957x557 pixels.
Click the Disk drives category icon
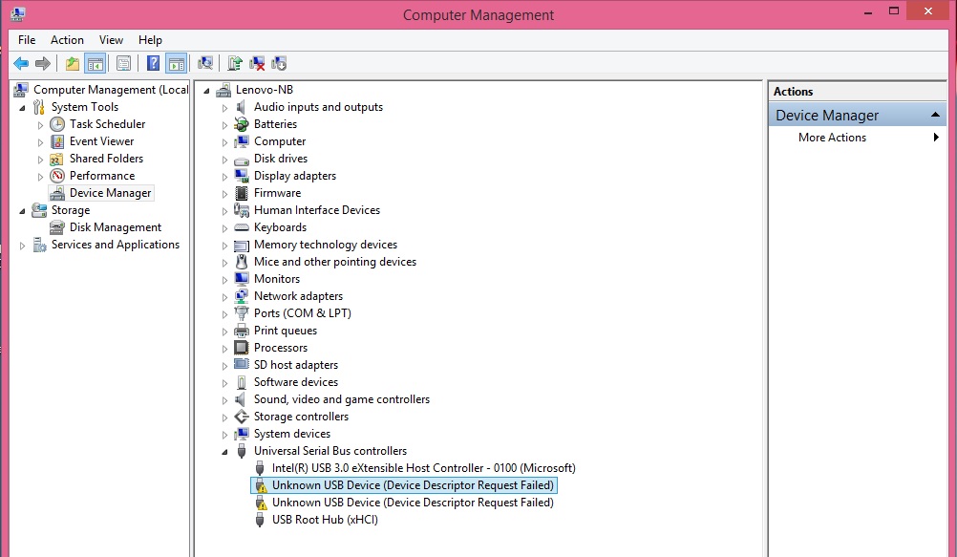242,160
